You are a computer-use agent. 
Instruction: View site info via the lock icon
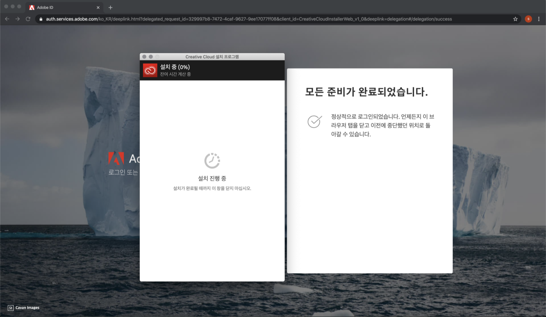click(41, 19)
